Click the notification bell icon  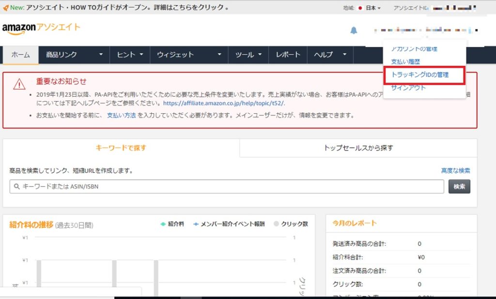354,30
